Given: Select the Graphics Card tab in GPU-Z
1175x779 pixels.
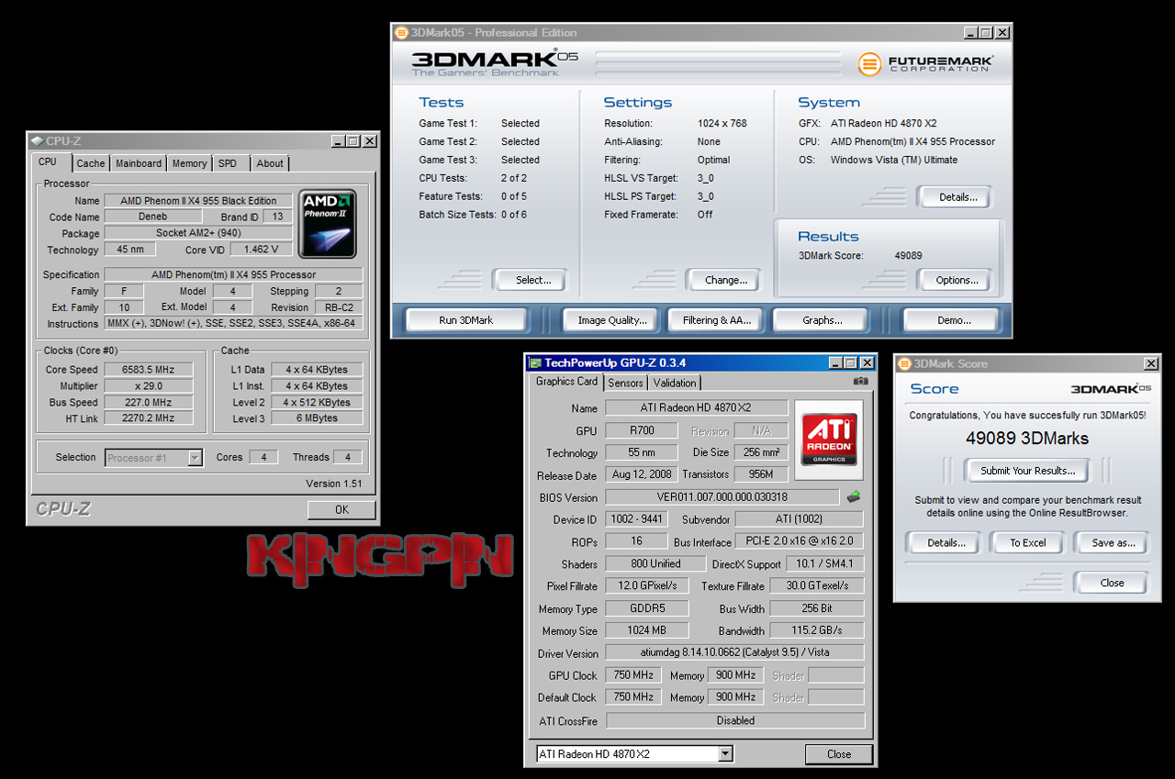Looking at the screenshot, I should [x=566, y=382].
